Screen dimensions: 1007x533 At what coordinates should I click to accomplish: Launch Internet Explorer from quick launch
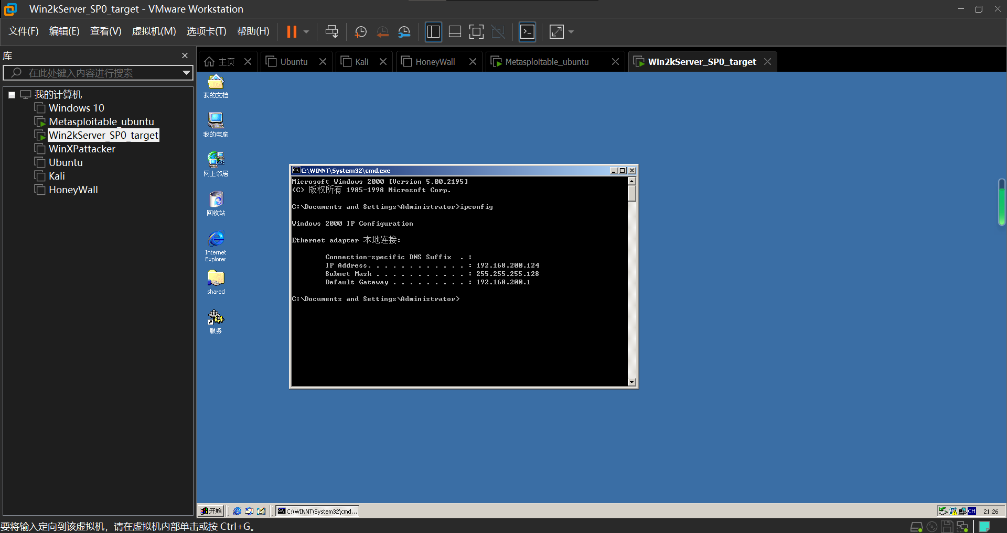(237, 511)
